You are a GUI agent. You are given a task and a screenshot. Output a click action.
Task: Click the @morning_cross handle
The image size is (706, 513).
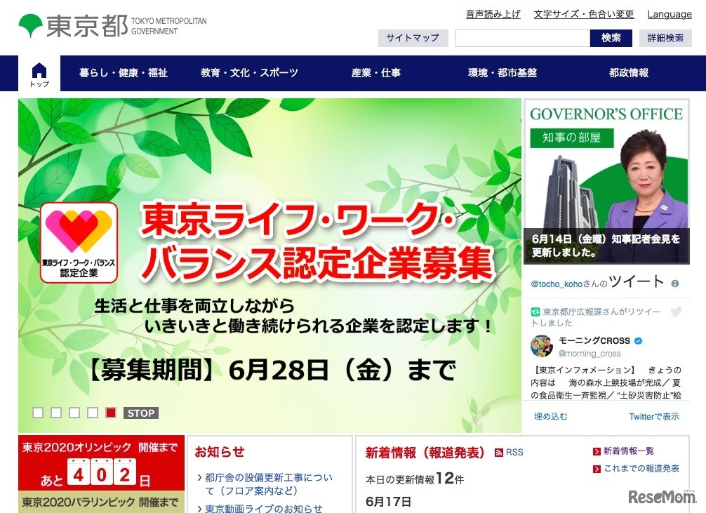coord(590,354)
